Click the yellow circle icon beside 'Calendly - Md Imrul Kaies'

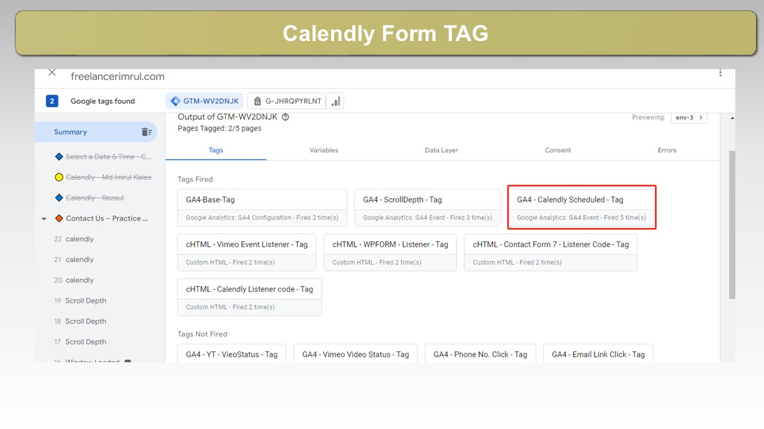(x=58, y=178)
